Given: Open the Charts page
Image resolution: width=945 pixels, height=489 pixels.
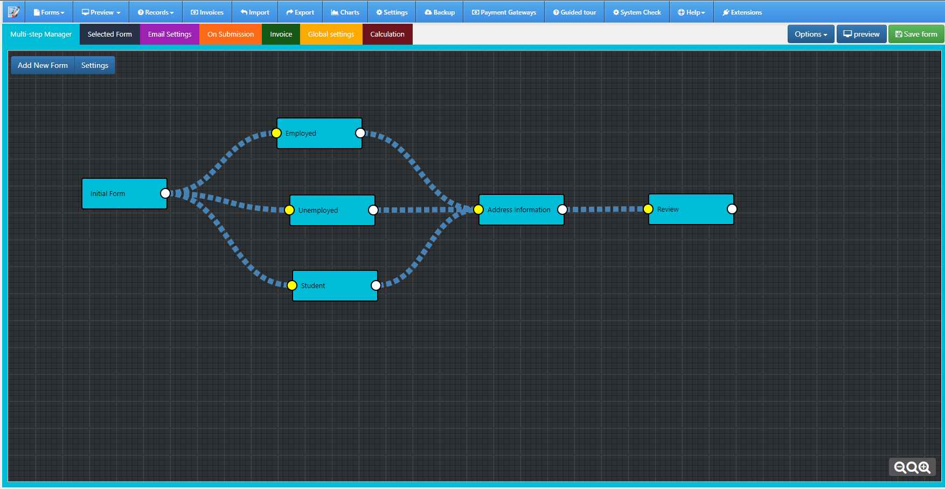Looking at the screenshot, I should (345, 12).
